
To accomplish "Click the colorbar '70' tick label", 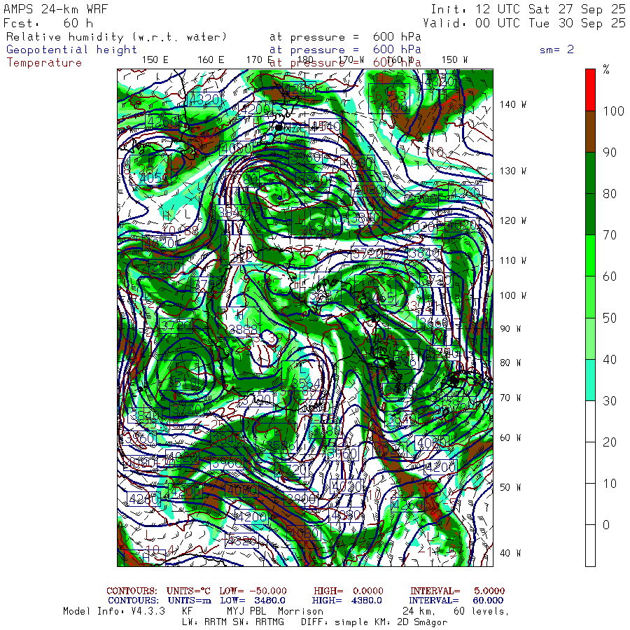I will 610,235.
